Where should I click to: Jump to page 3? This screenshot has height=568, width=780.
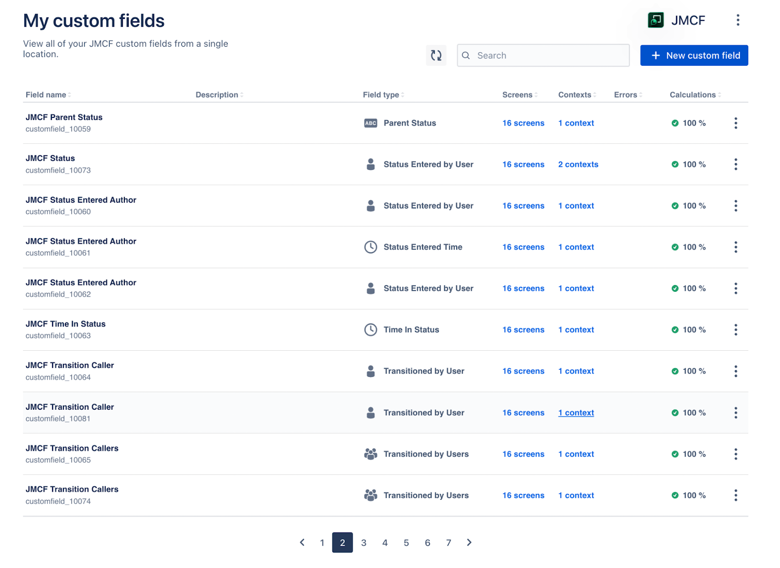364,543
